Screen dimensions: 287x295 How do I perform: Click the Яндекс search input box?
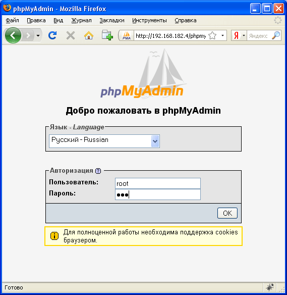[x=259, y=35]
